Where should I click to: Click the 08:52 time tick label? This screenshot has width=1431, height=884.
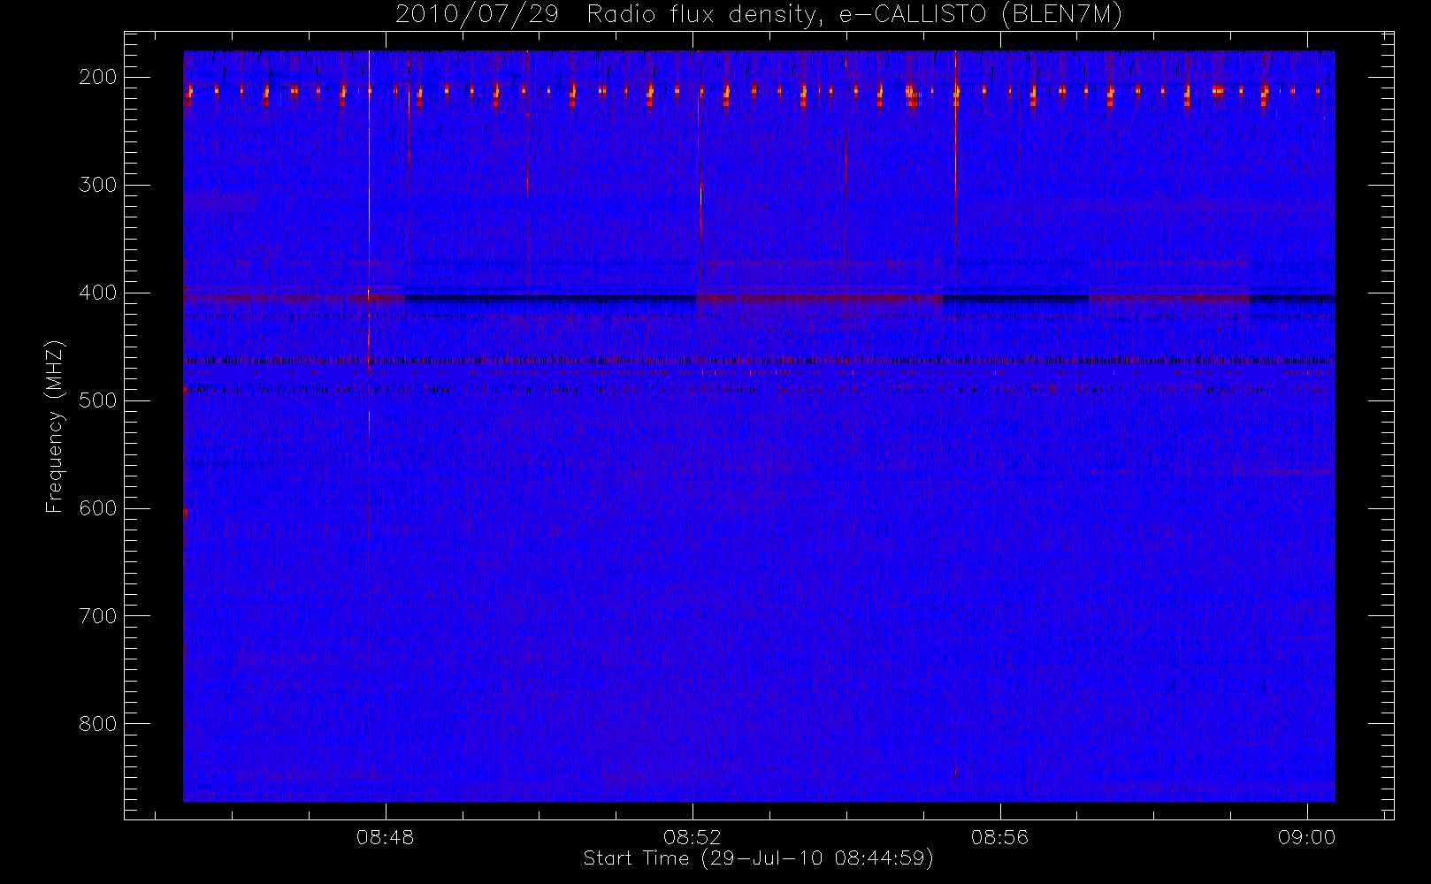[x=693, y=837]
